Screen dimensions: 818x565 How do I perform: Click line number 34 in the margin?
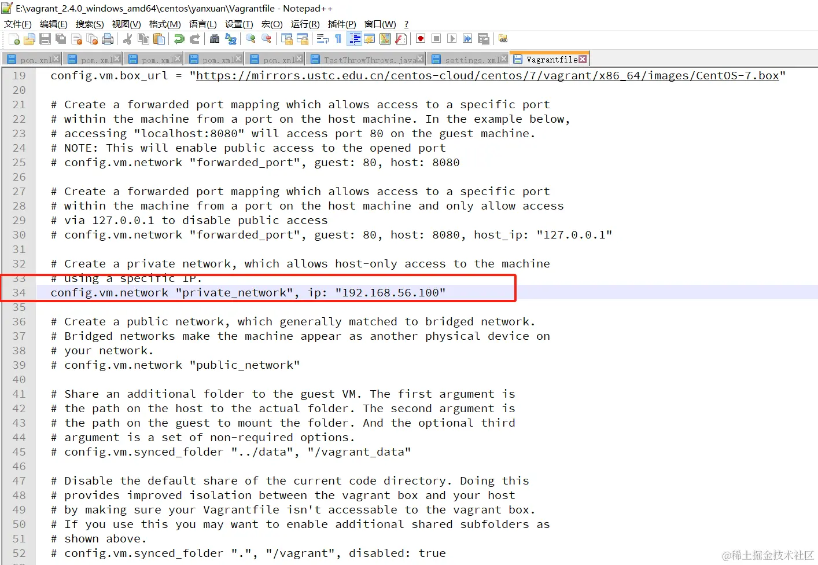click(19, 292)
